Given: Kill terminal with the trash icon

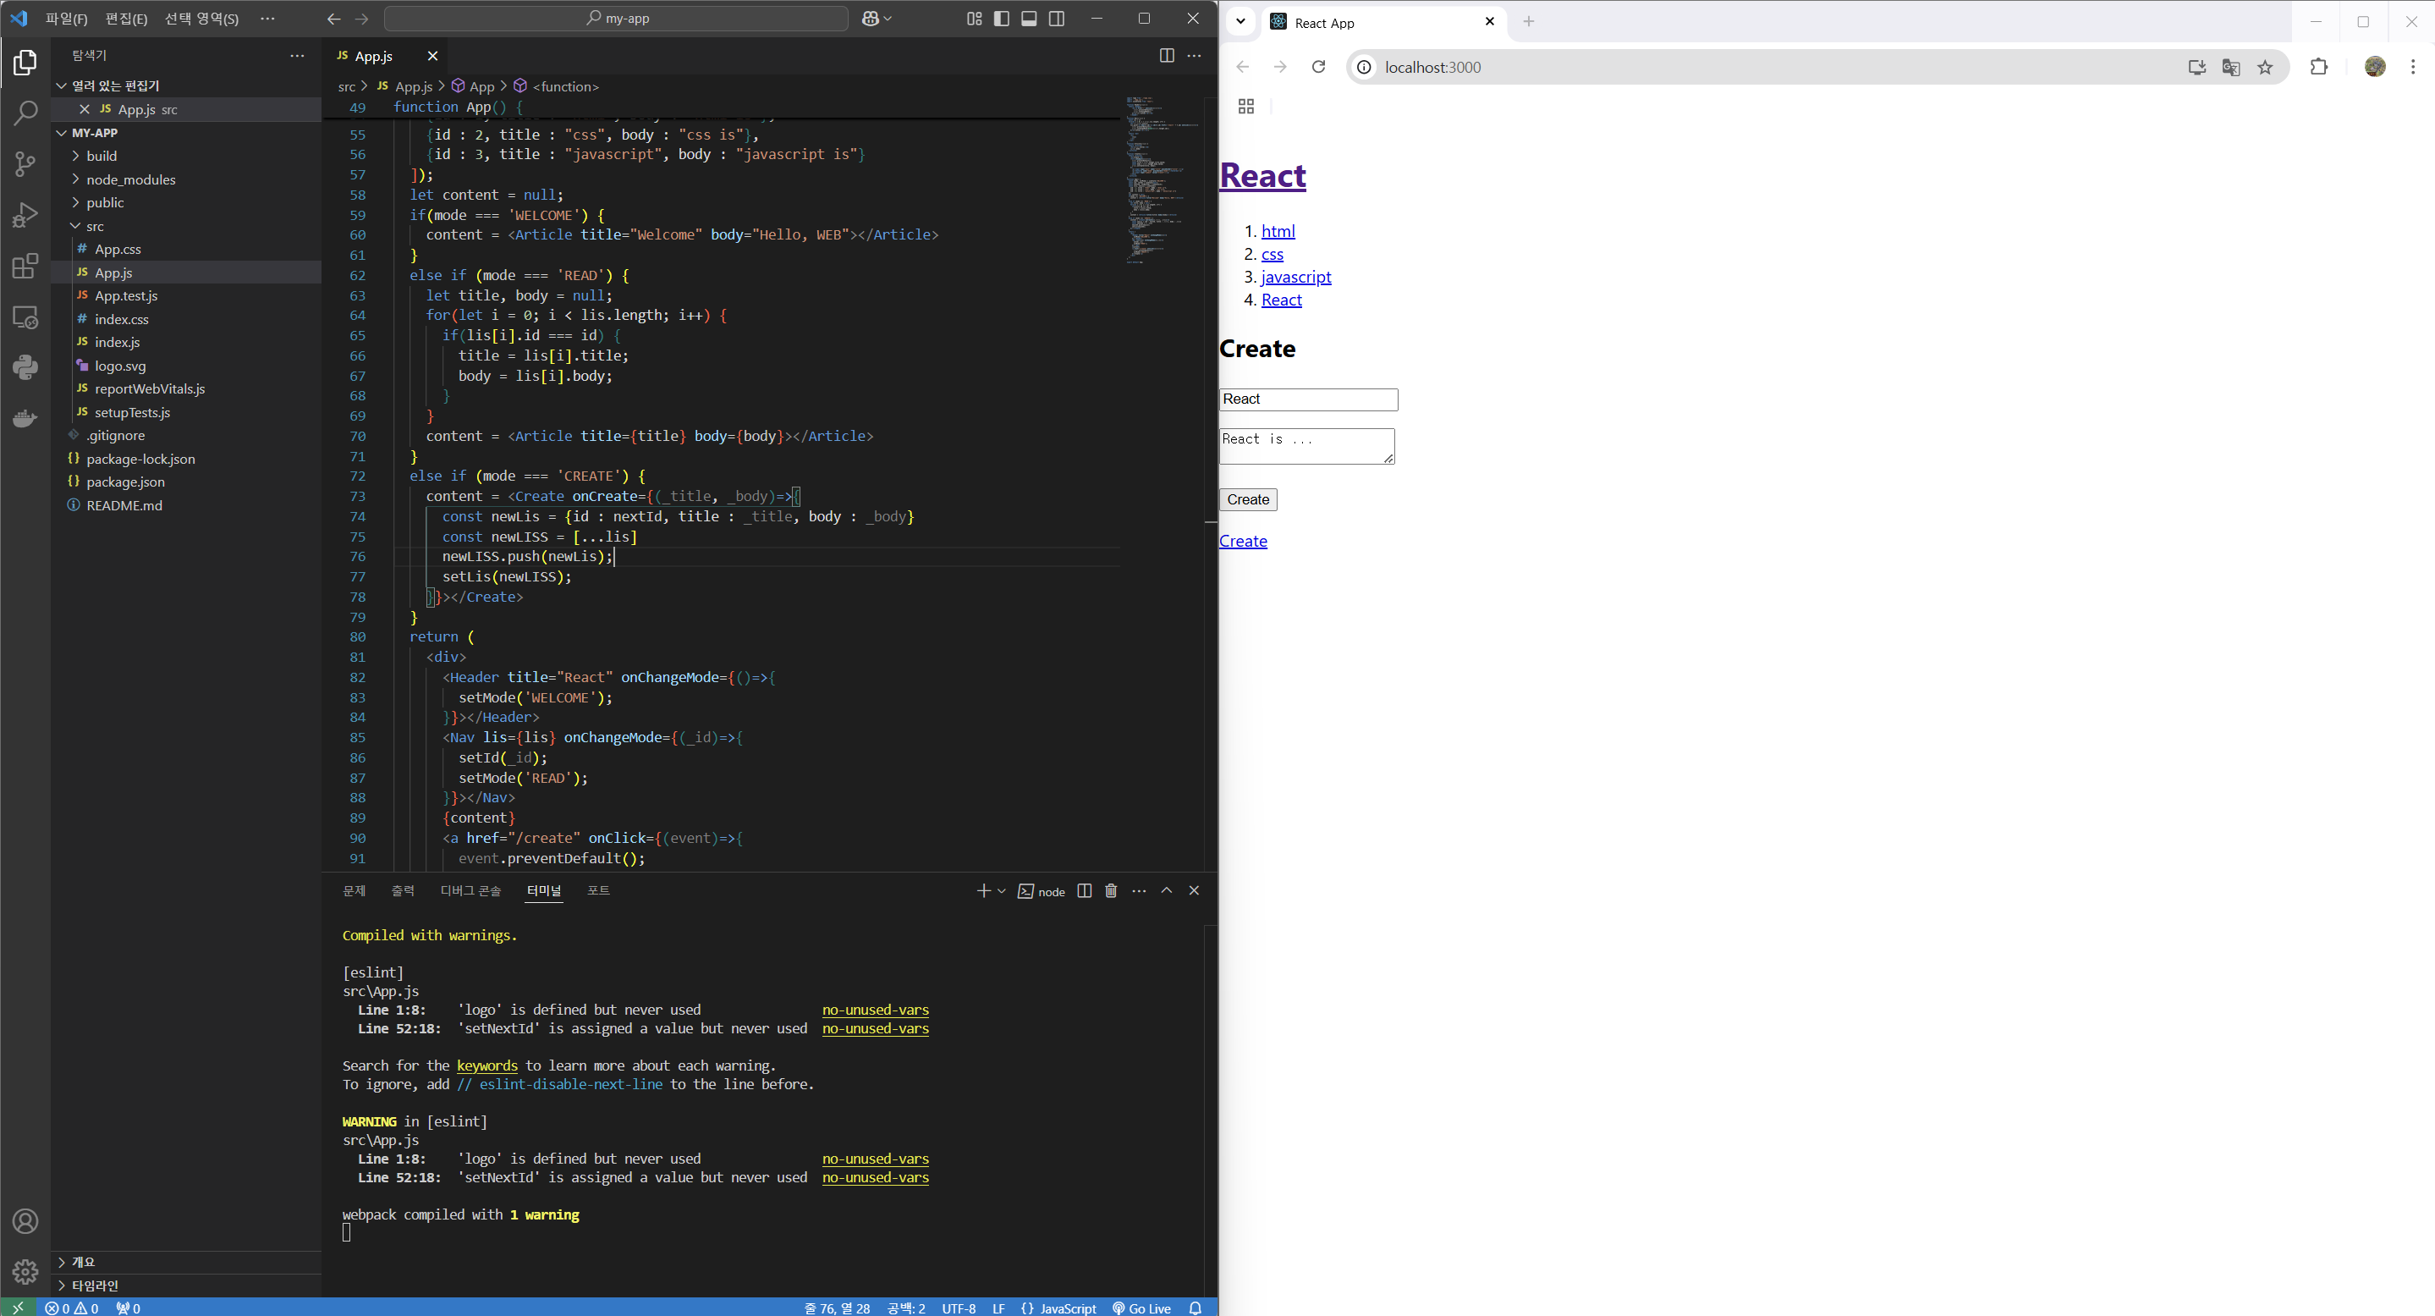Looking at the screenshot, I should pyautogui.click(x=1111, y=890).
